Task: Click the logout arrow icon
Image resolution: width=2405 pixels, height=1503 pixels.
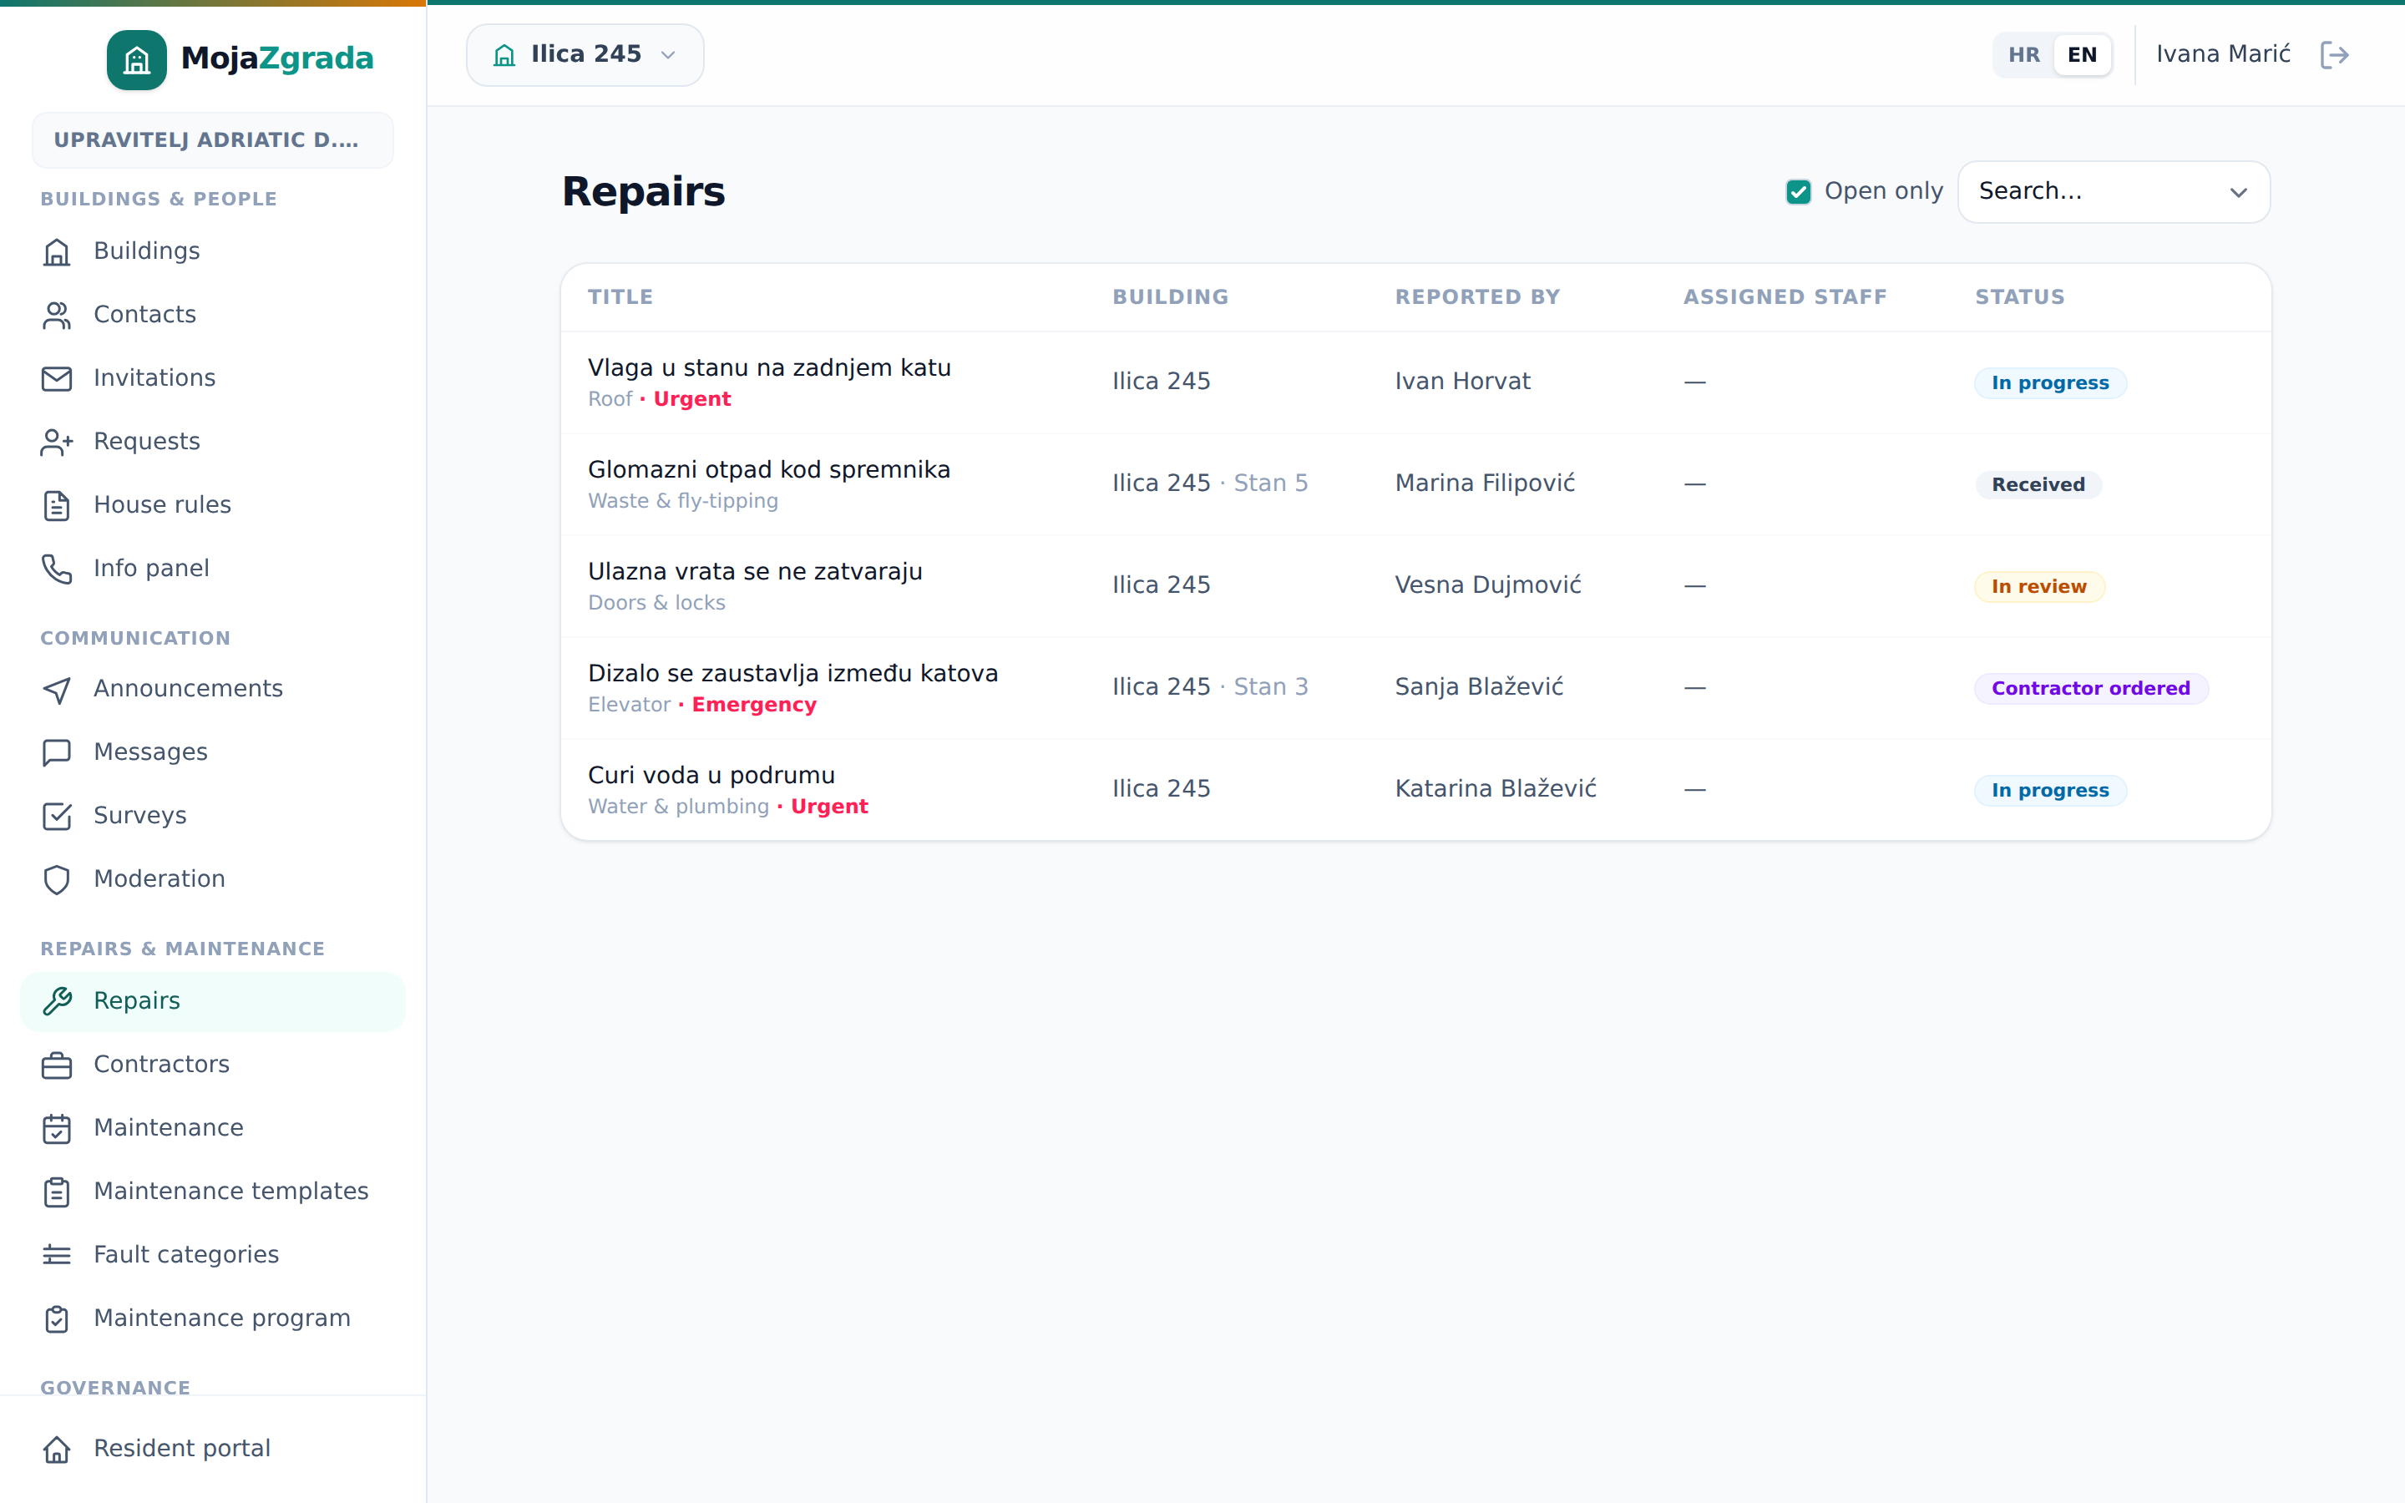Action: coord(2335,54)
